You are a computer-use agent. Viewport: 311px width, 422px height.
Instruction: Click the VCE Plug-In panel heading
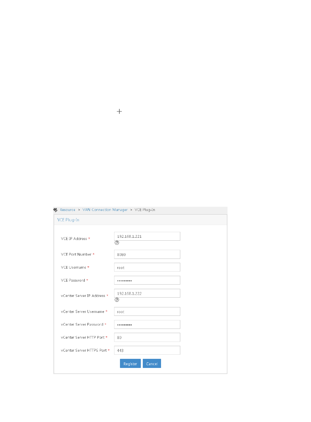(68, 220)
